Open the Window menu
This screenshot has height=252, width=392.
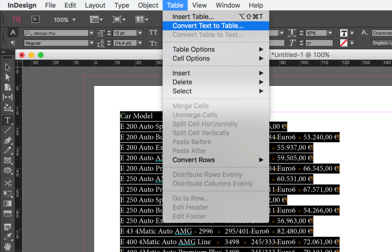click(228, 5)
